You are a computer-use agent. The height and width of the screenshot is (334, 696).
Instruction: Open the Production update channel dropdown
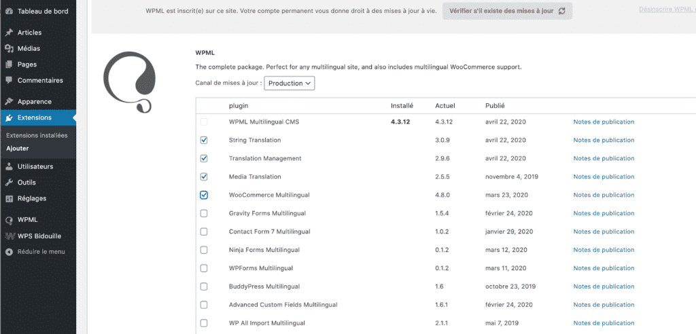289,83
